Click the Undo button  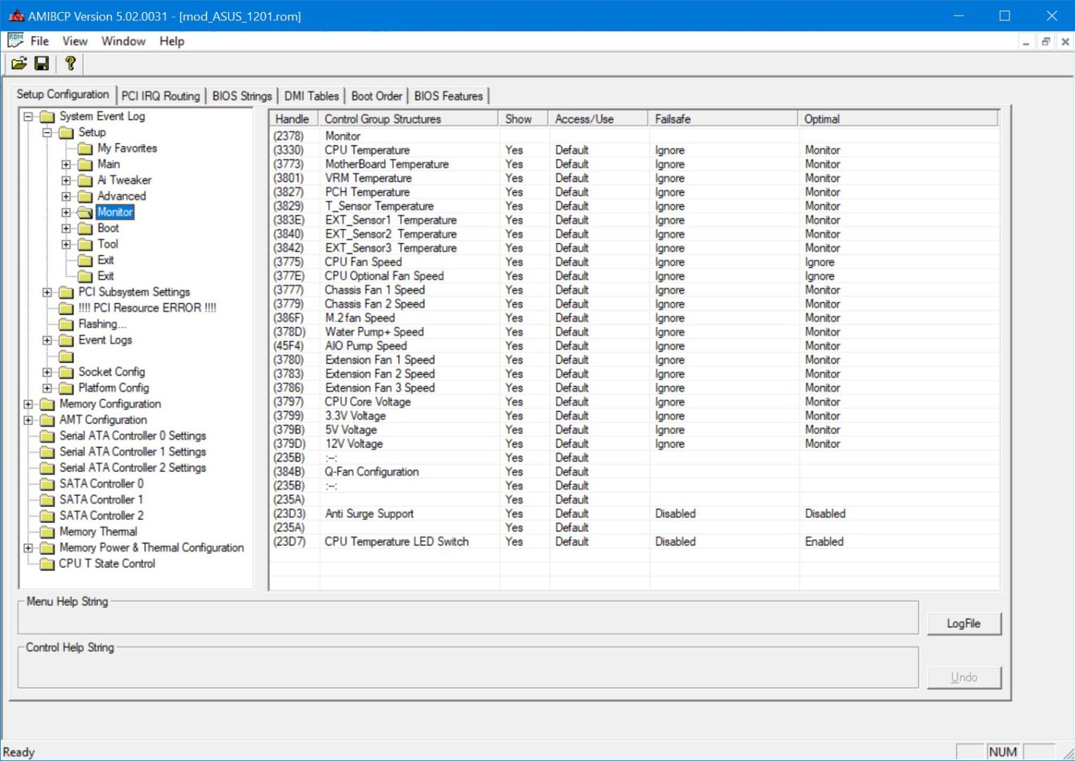coord(963,677)
